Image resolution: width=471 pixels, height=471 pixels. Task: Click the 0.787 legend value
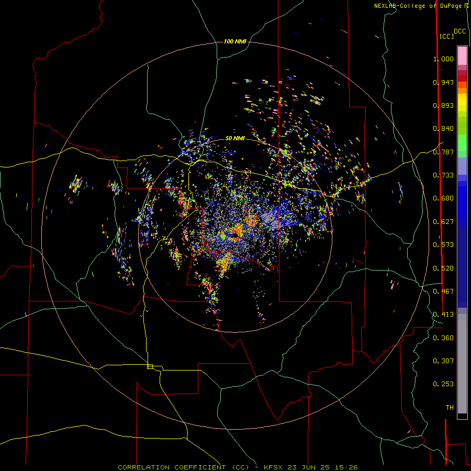(x=443, y=152)
